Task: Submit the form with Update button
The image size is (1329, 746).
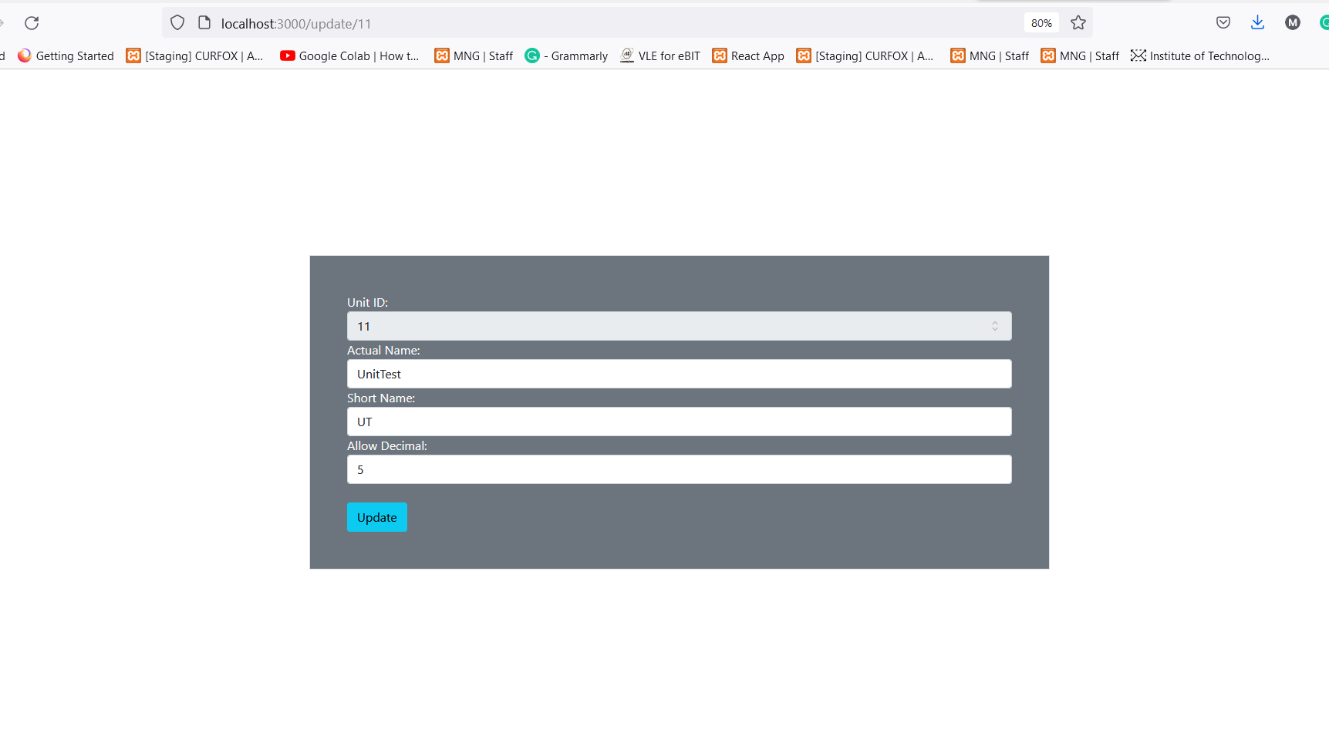Action: [376, 517]
